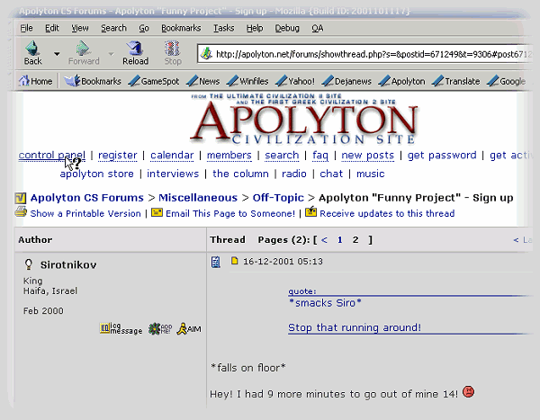The width and height of the screenshot is (540, 420).
Task: Open the members link
Action: (229, 156)
